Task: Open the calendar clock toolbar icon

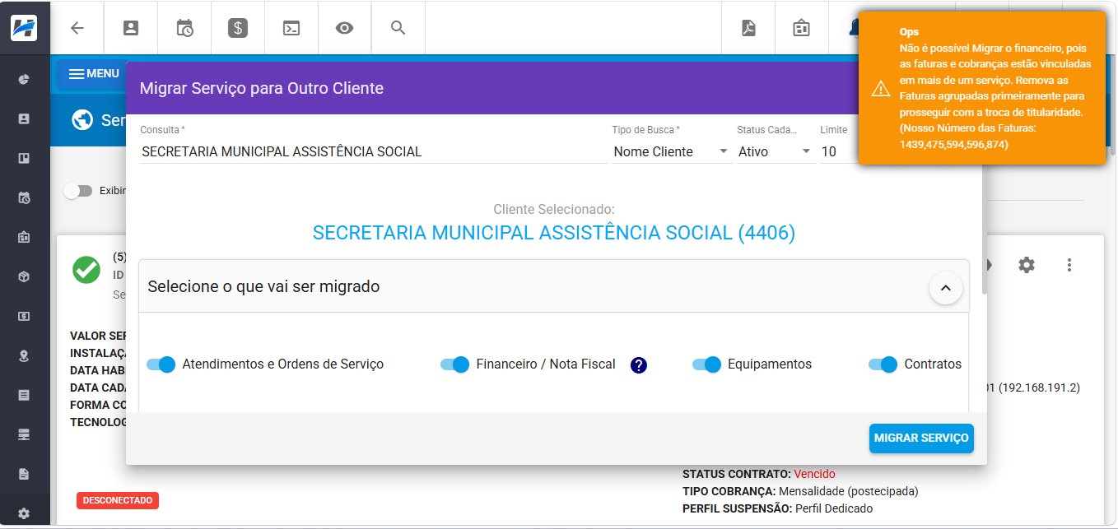Action: pyautogui.click(x=184, y=28)
